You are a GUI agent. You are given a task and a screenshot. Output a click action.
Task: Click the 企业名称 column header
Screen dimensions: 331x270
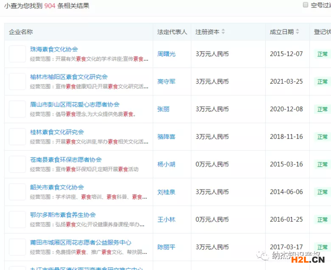[21, 32]
